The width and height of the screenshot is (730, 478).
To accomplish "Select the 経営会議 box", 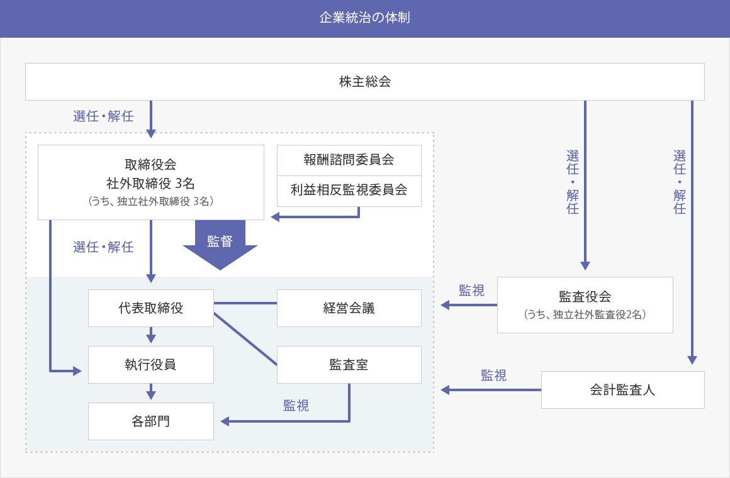I will pos(349,308).
